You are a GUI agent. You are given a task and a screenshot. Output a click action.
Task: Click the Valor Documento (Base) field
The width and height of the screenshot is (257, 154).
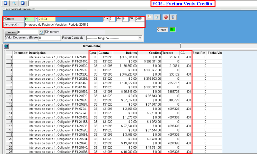[49, 38]
